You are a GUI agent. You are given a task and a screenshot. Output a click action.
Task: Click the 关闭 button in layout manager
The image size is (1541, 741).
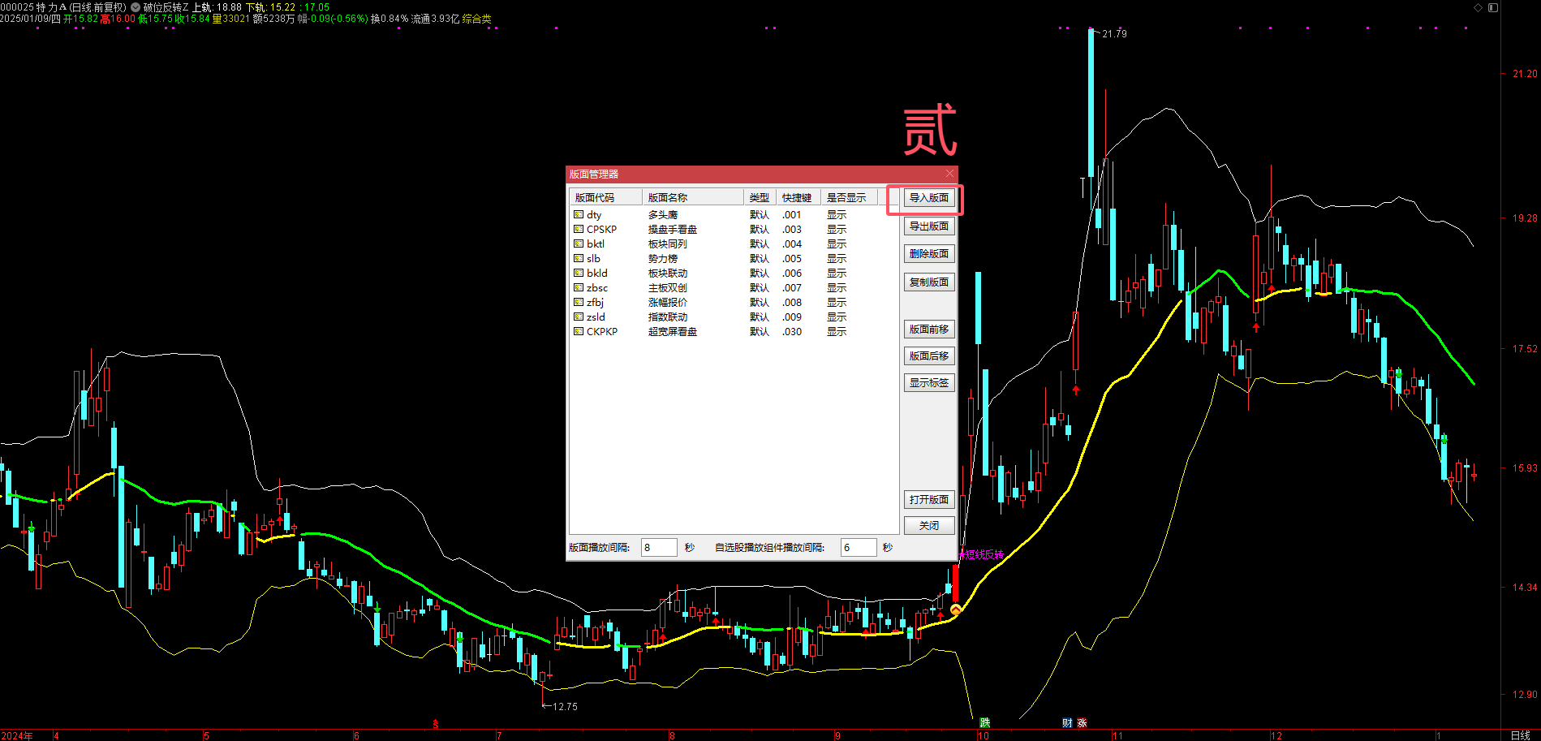click(929, 526)
